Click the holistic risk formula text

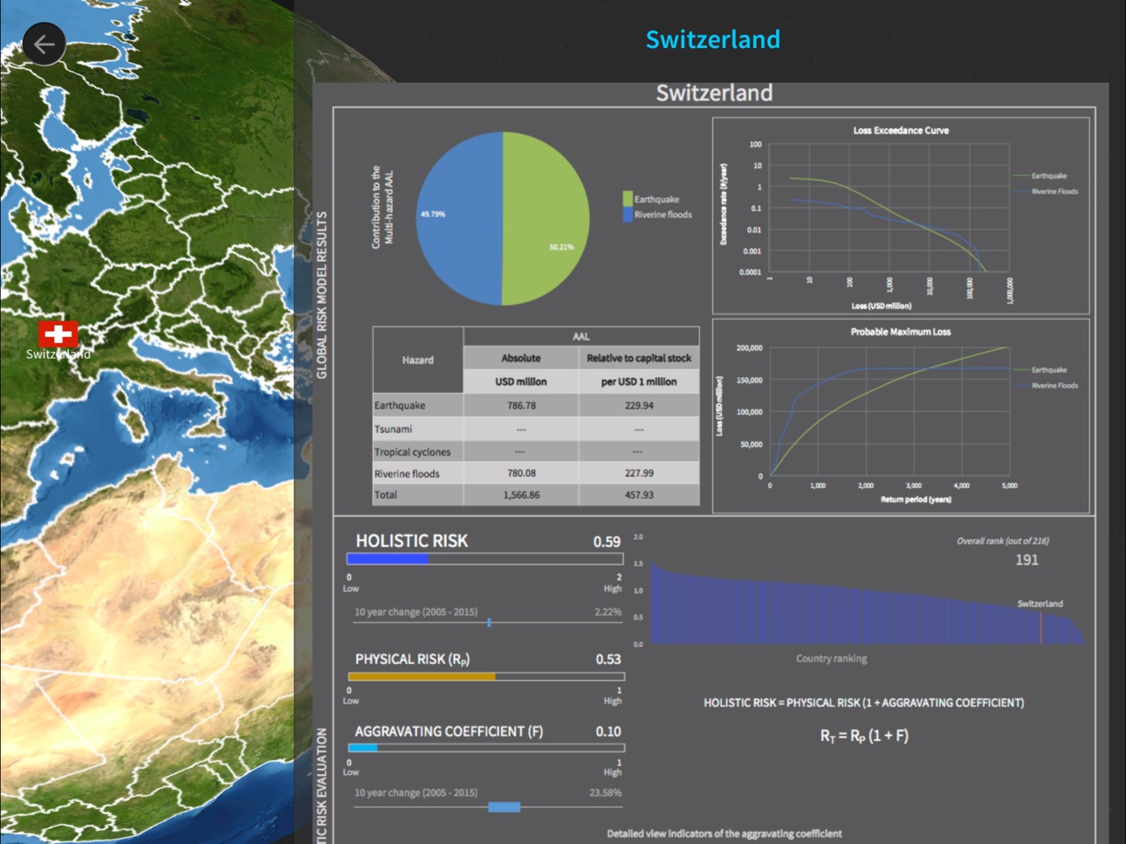864,703
